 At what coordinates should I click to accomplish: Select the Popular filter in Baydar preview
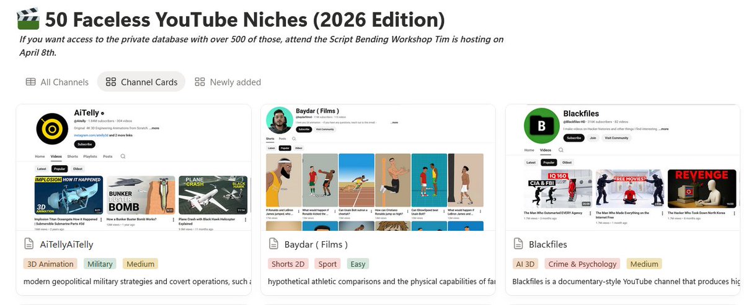point(284,148)
